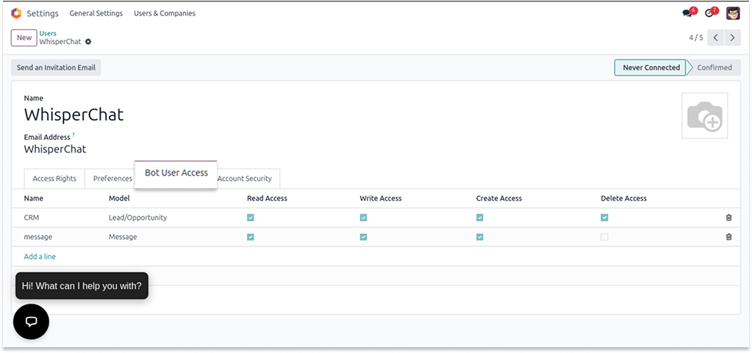This screenshot has width=752, height=353.
Task: Click the Lead/Opportunity model cell
Action: pyautogui.click(x=137, y=218)
